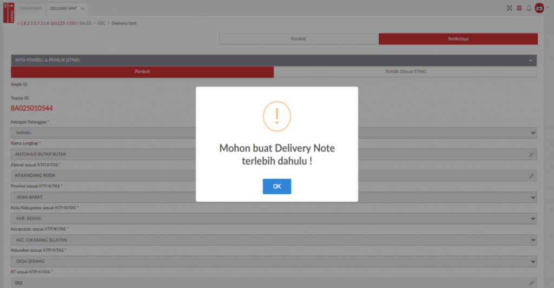This screenshot has width=554, height=288.
Task: Collapse the Info Pembeli & Pemilik panel
Action: click(530, 60)
